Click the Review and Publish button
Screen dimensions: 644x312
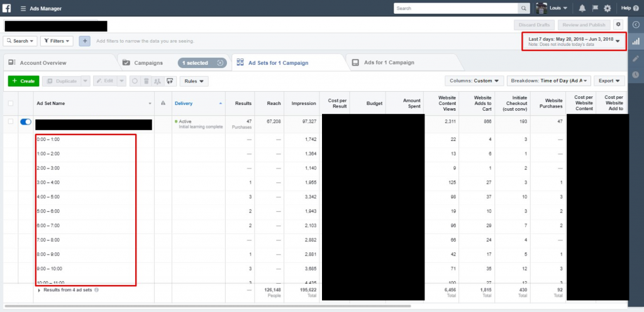(584, 25)
